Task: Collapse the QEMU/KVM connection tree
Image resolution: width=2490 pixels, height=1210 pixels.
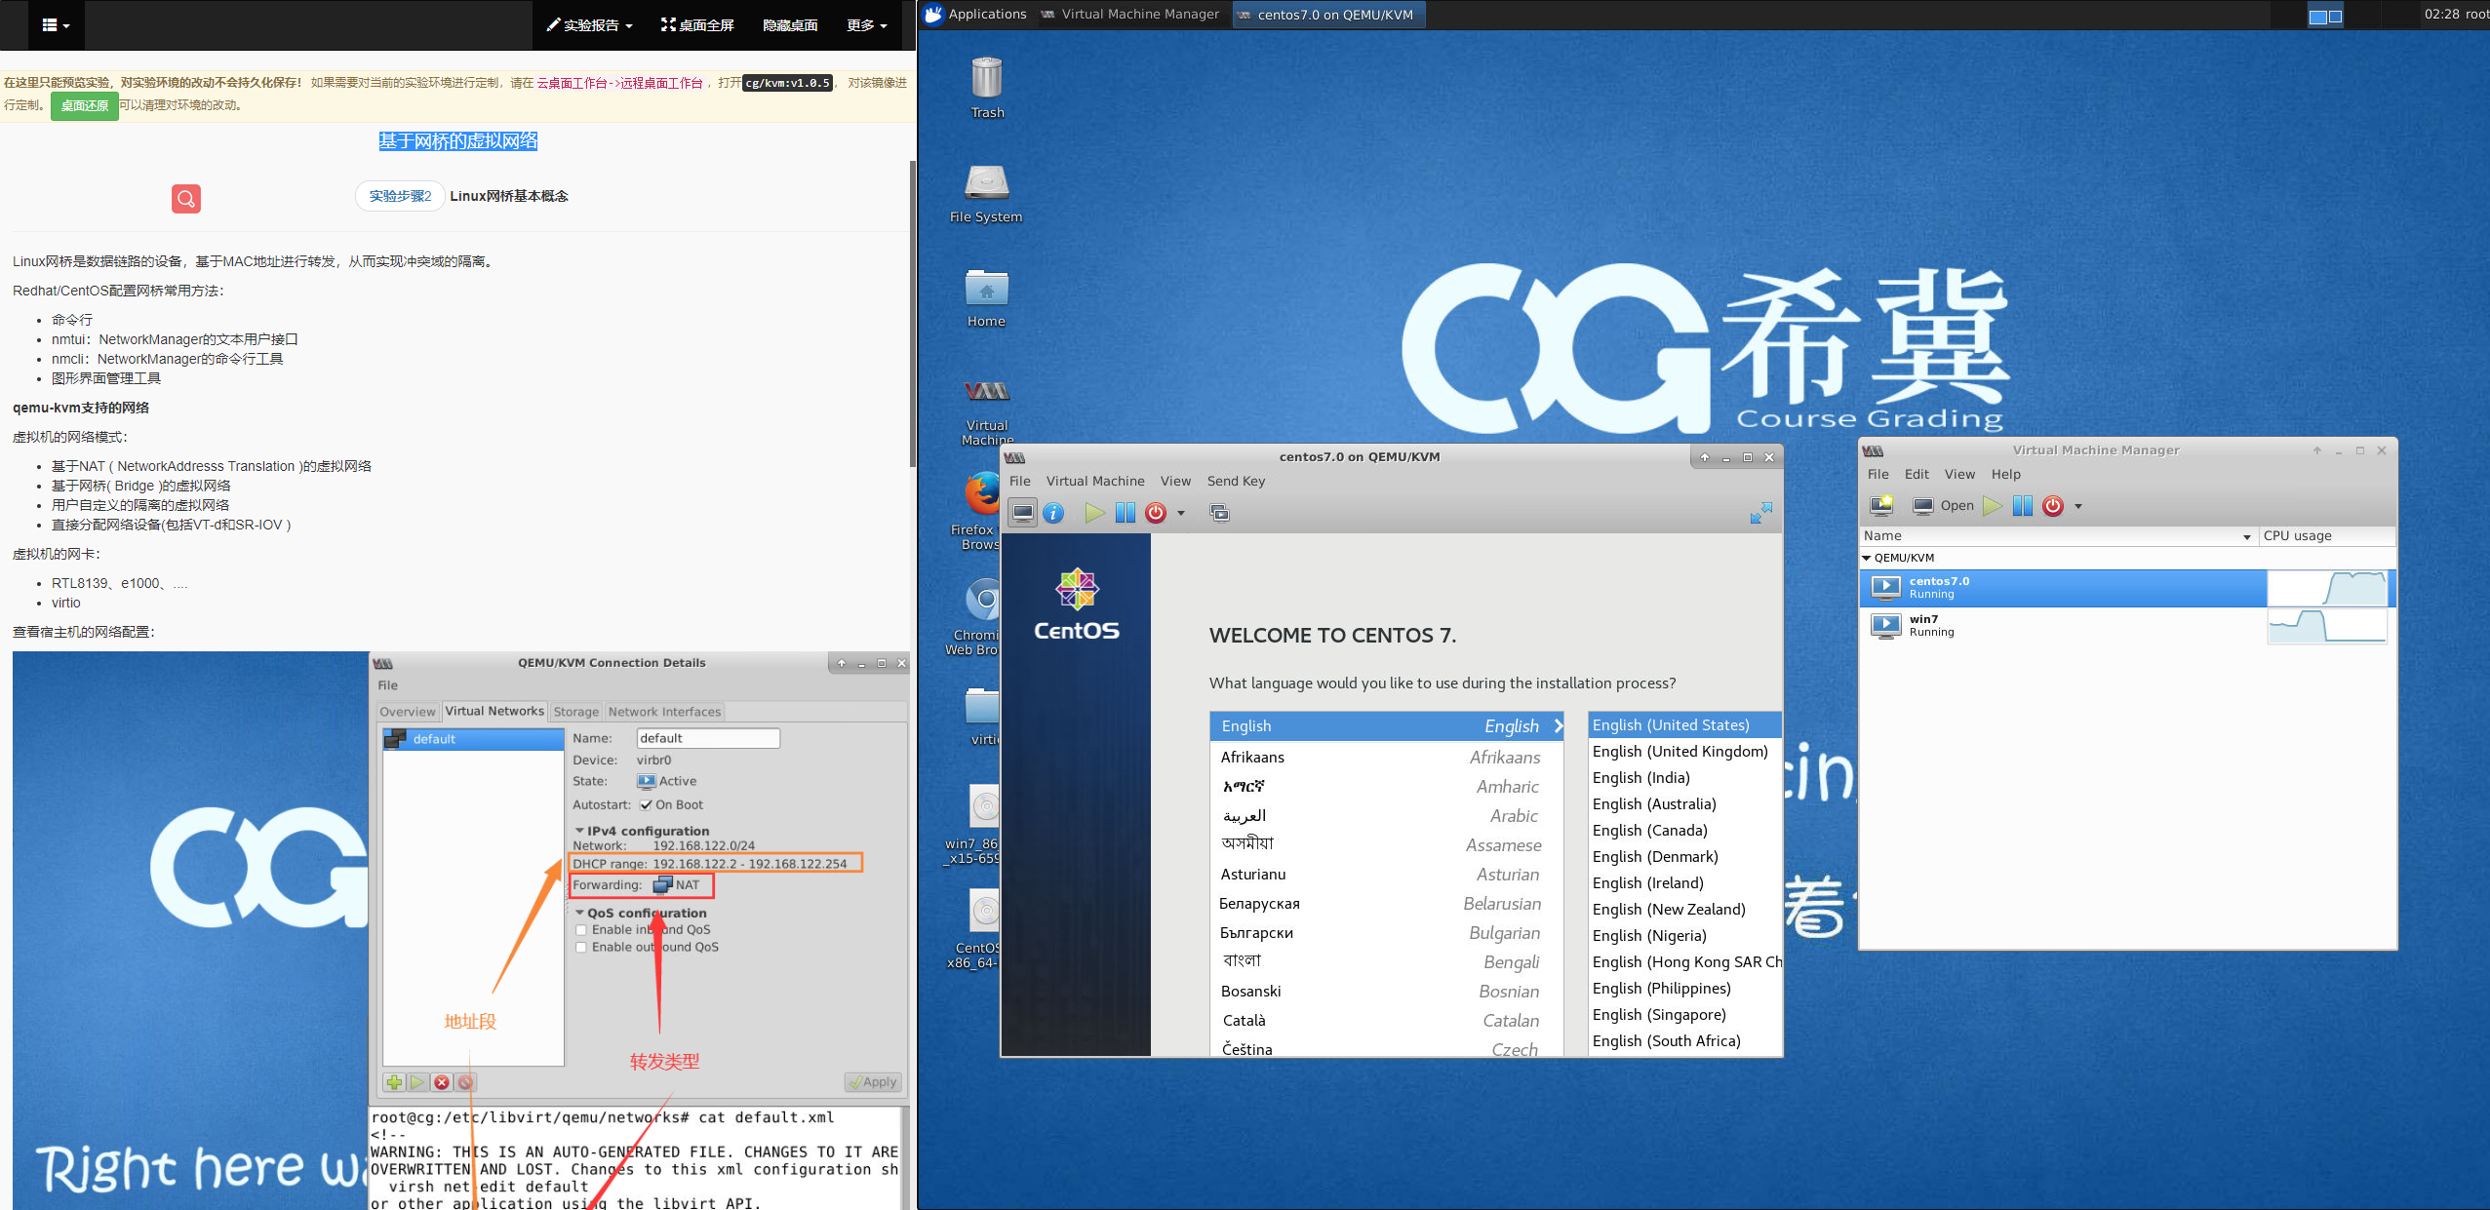Action: (x=1867, y=558)
